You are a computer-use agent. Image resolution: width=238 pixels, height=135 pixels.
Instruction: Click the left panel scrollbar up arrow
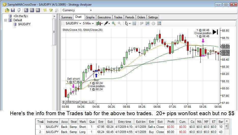pyautogui.click(x=54, y=16)
